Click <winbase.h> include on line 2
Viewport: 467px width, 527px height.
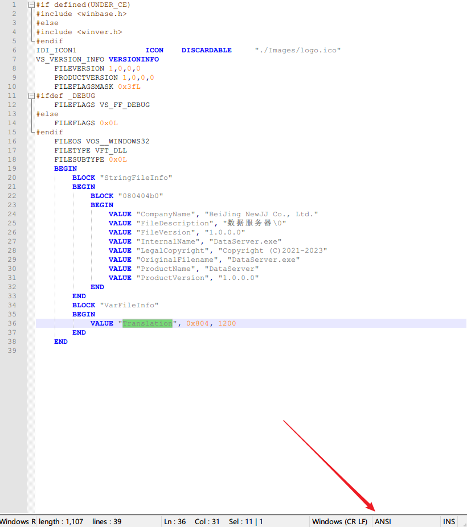pyautogui.click(x=102, y=14)
